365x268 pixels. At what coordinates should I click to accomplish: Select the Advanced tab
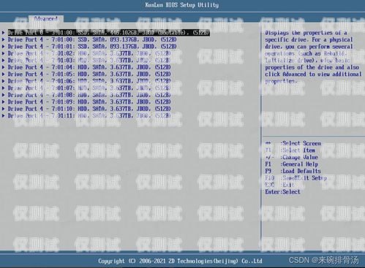[x=46, y=19]
